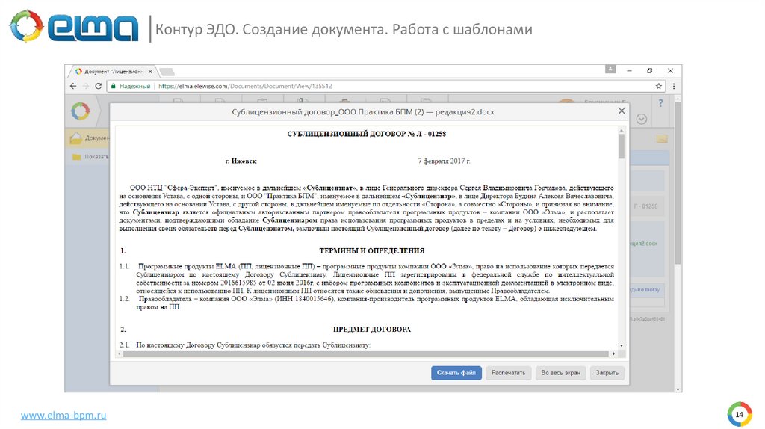Click the document's horizontal scrollbar
The height and width of the screenshot is (429, 765).
click(x=366, y=354)
